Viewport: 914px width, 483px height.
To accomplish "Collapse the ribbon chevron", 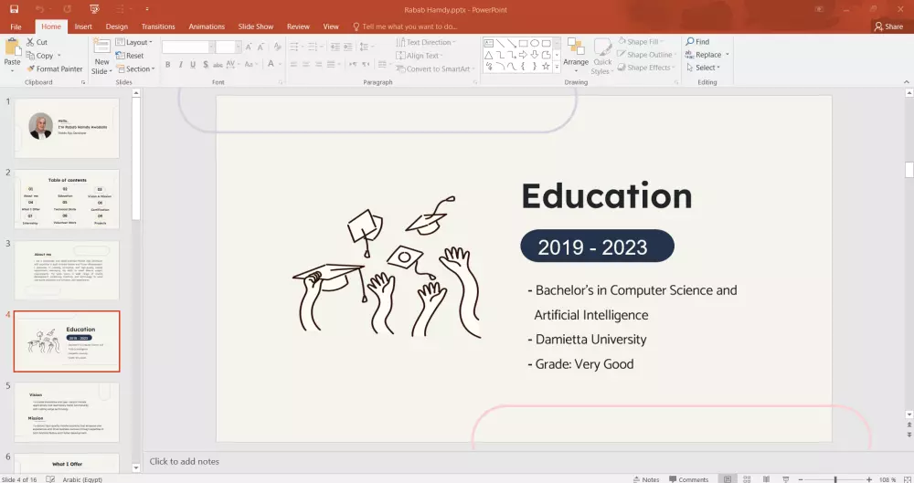I will pos(907,82).
